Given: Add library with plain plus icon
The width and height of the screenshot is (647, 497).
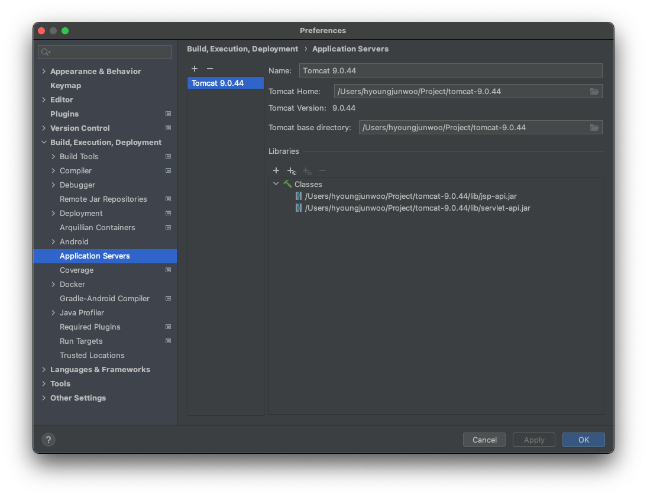Looking at the screenshot, I should [x=276, y=170].
